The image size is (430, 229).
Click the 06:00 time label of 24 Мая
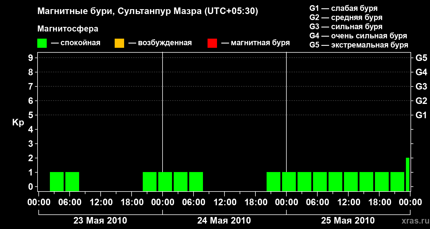click(x=193, y=202)
